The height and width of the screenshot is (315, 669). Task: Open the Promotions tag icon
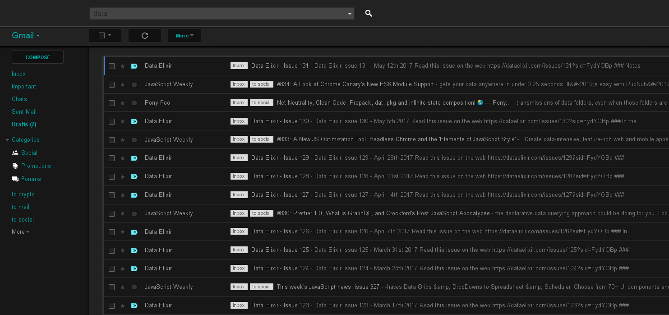tap(15, 166)
